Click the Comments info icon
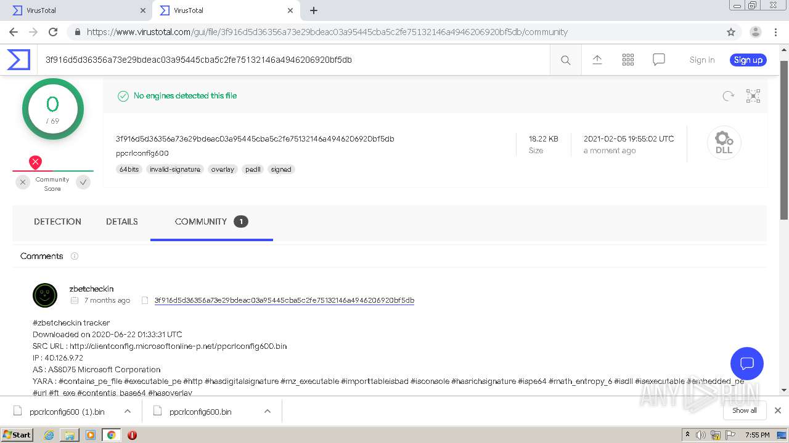Screen dimensions: 789x443 click(x=75, y=256)
